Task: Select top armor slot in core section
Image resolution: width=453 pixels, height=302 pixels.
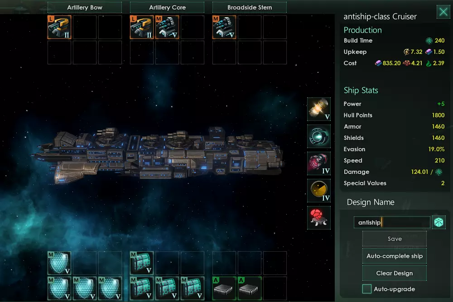Action: pyautogui.click(x=141, y=263)
